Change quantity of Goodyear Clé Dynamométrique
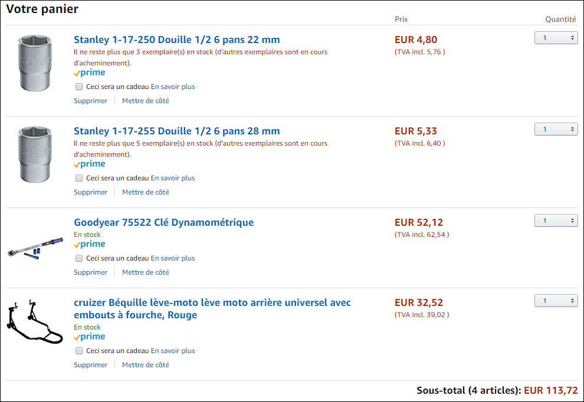The height and width of the screenshot is (402, 584). point(556,220)
